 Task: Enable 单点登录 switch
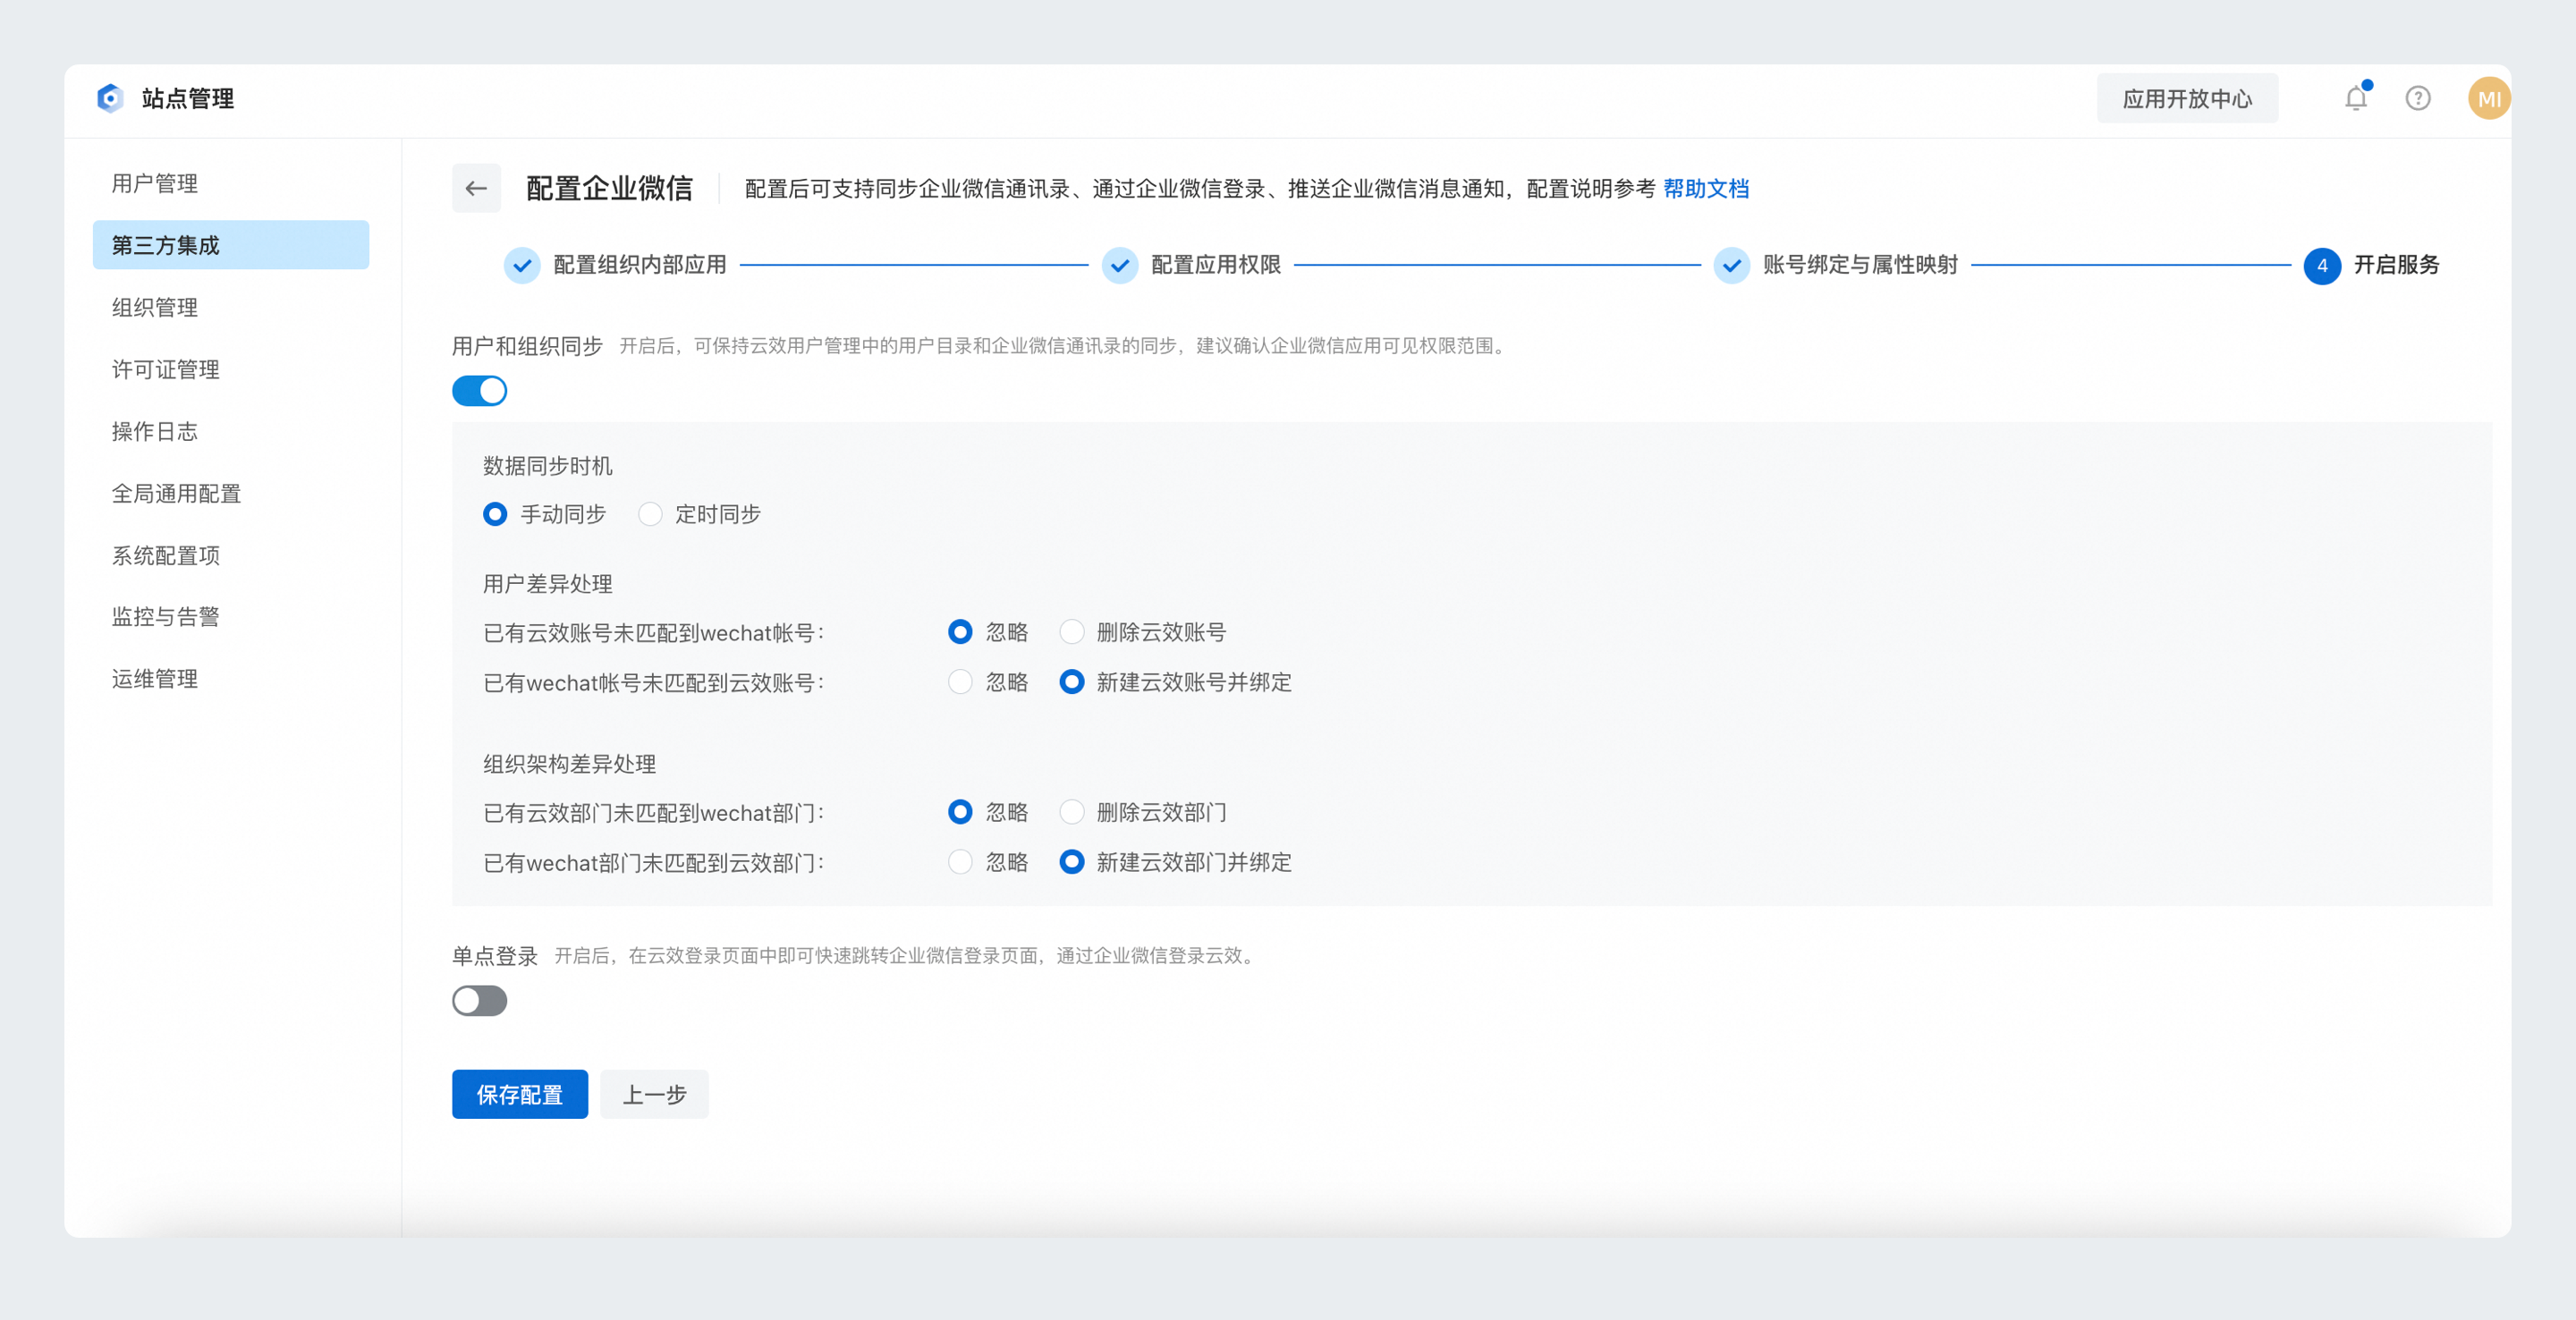click(480, 1001)
